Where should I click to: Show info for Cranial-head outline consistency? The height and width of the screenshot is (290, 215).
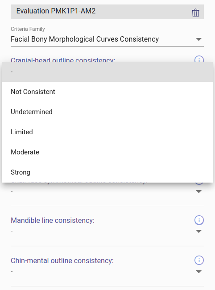point(199,59)
